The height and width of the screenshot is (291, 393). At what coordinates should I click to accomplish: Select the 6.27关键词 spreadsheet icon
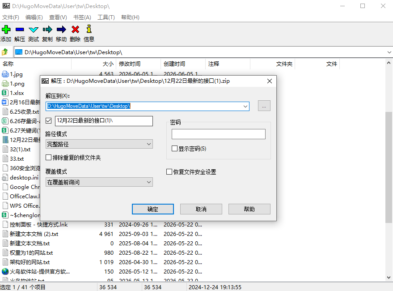5,131
